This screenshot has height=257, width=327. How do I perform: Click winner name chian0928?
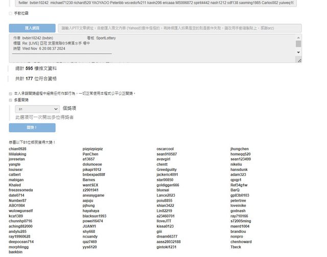17,149
